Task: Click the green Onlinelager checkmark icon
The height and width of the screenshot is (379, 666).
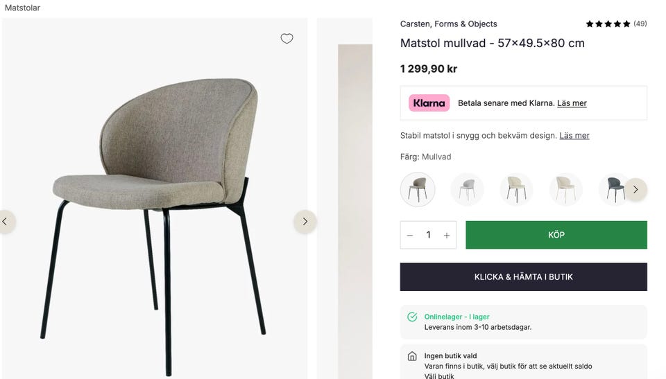Action: (412, 317)
